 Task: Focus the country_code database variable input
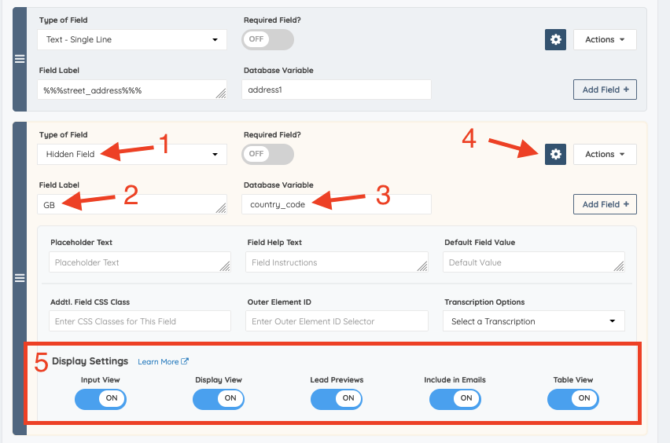coord(337,204)
